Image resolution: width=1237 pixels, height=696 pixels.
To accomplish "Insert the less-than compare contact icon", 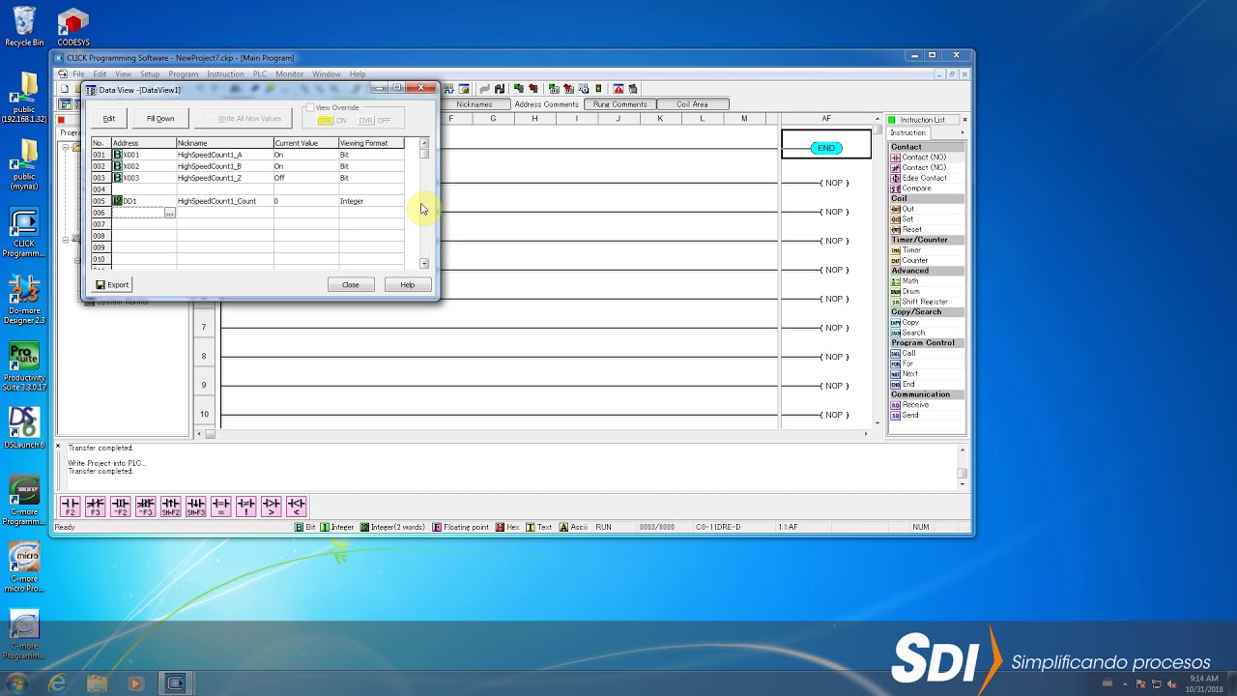I will click(296, 507).
